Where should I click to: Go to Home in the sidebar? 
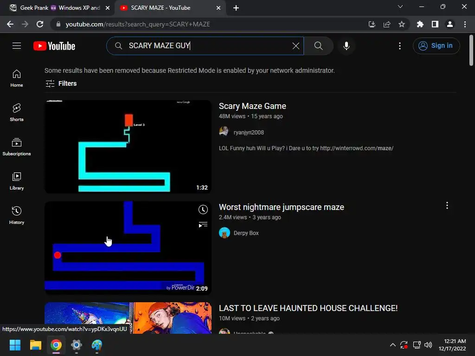tap(17, 78)
